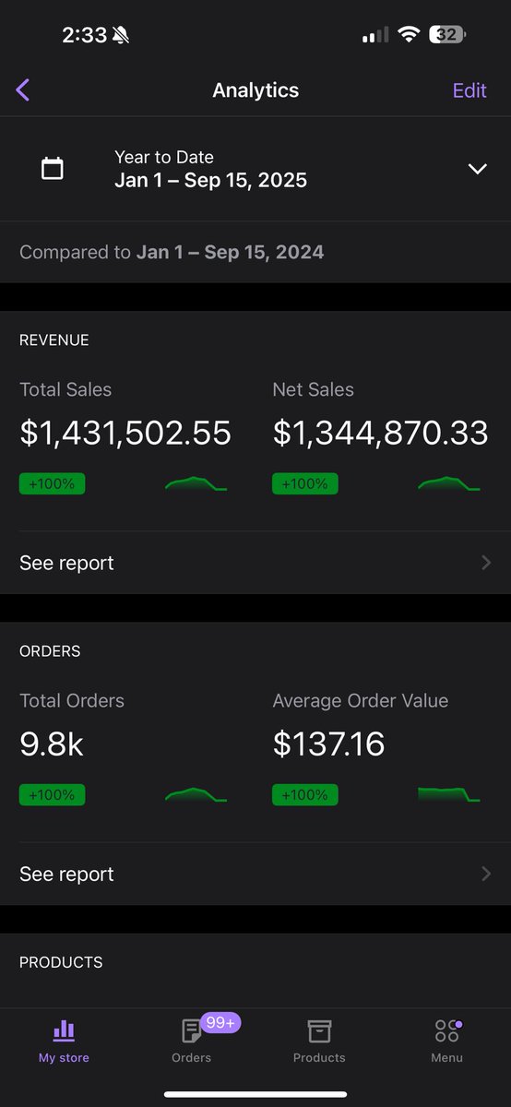Image resolution: width=511 pixels, height=1107 pixels.
Task: Tap the Average Order Value sparkline chart
Action: [x=449, y=794]
